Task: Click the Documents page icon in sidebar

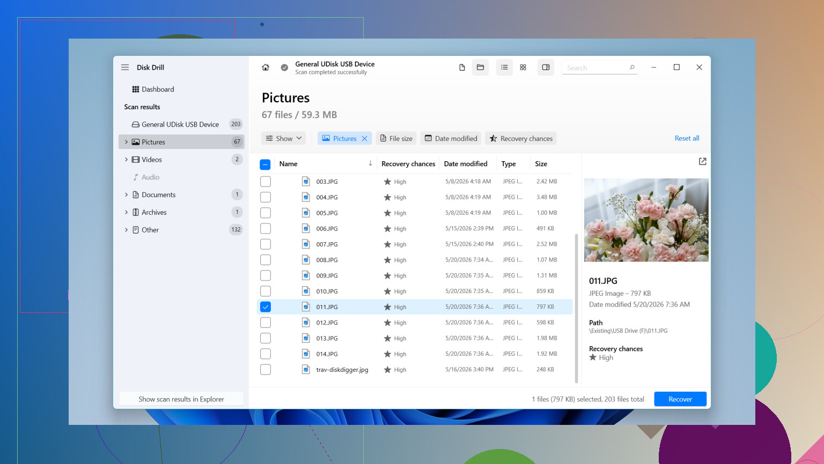Action: 136,195
